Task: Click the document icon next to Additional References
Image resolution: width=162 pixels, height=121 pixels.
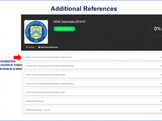Action: click(x=39, y=47)
